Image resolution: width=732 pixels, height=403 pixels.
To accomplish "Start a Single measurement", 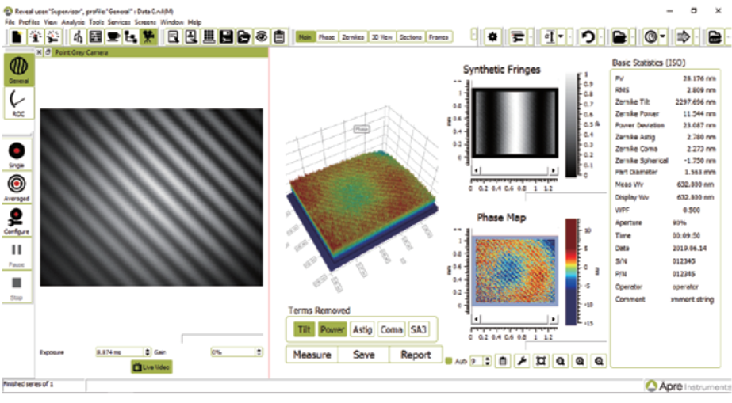I will (17, 154).
